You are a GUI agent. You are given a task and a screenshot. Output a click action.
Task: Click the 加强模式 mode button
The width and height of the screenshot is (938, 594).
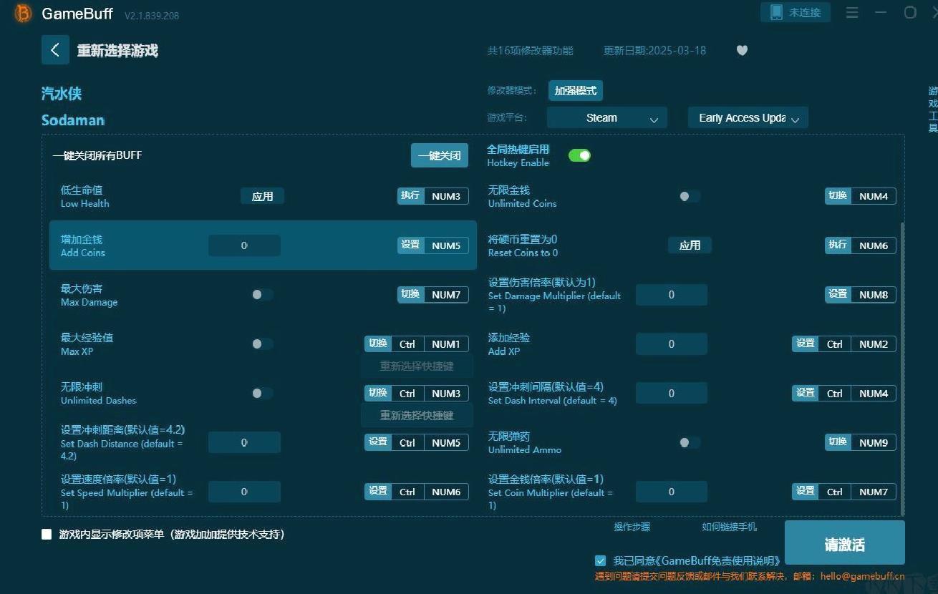click(576, 91)
